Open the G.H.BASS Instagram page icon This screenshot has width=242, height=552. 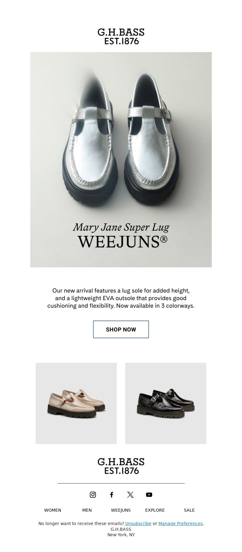[93, 495]
